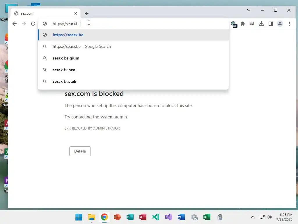Launch Word from the taskbar
The width and height of the screenshot is (298, 224).
pyautogui.click(x=181, y=217)
